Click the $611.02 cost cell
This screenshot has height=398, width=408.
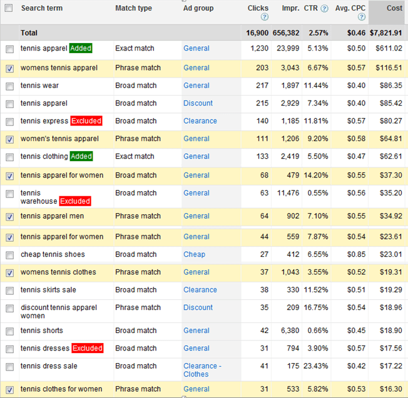click(x=389, y=48)
